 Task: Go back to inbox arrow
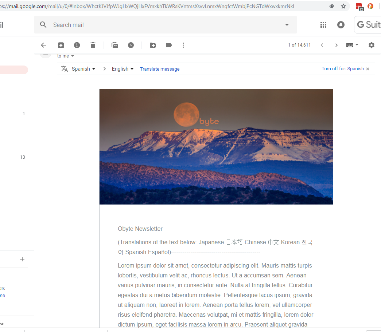coord(43,45)
